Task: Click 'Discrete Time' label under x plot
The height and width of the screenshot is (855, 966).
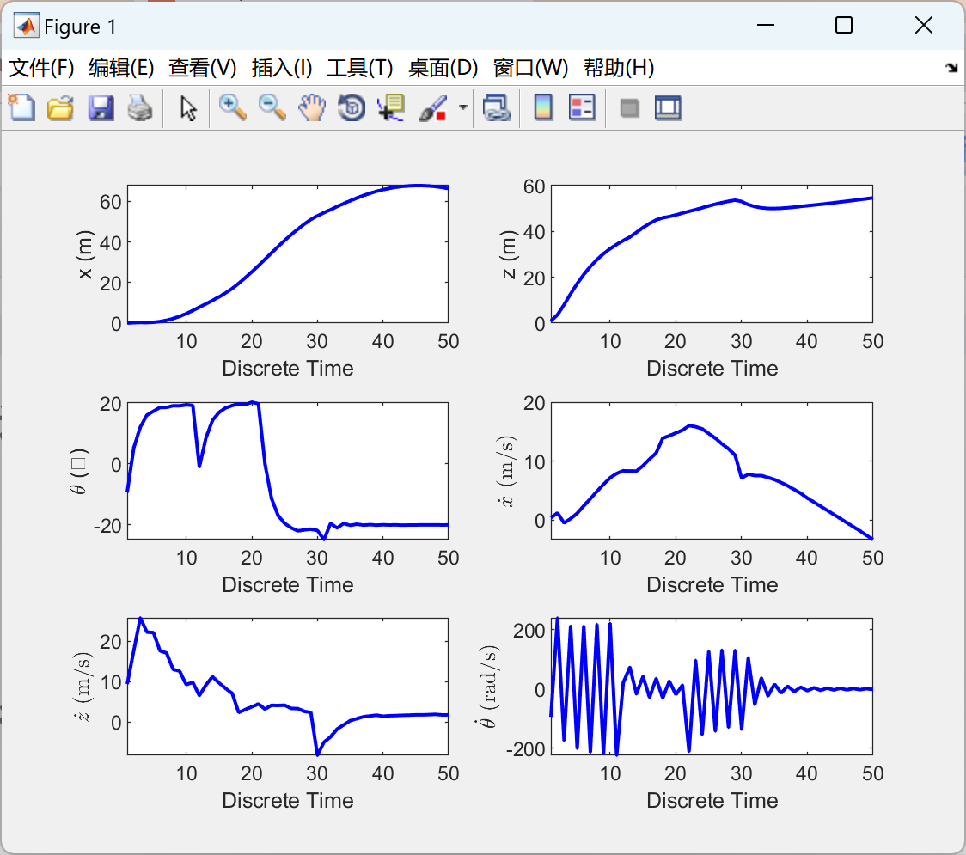Action: (288, 369)
